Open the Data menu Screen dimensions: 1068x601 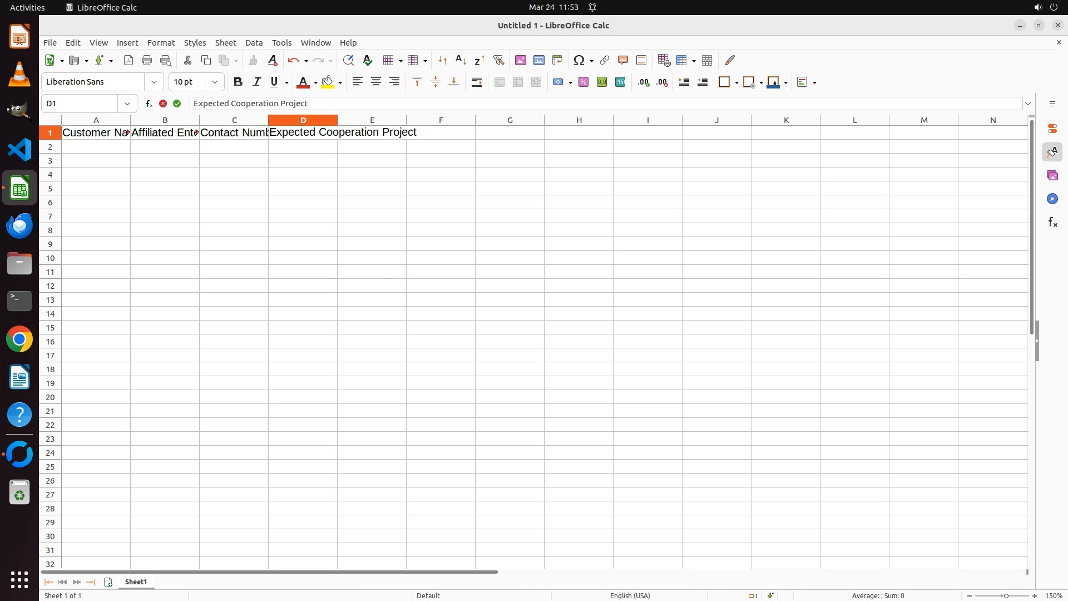coord(254,43)
